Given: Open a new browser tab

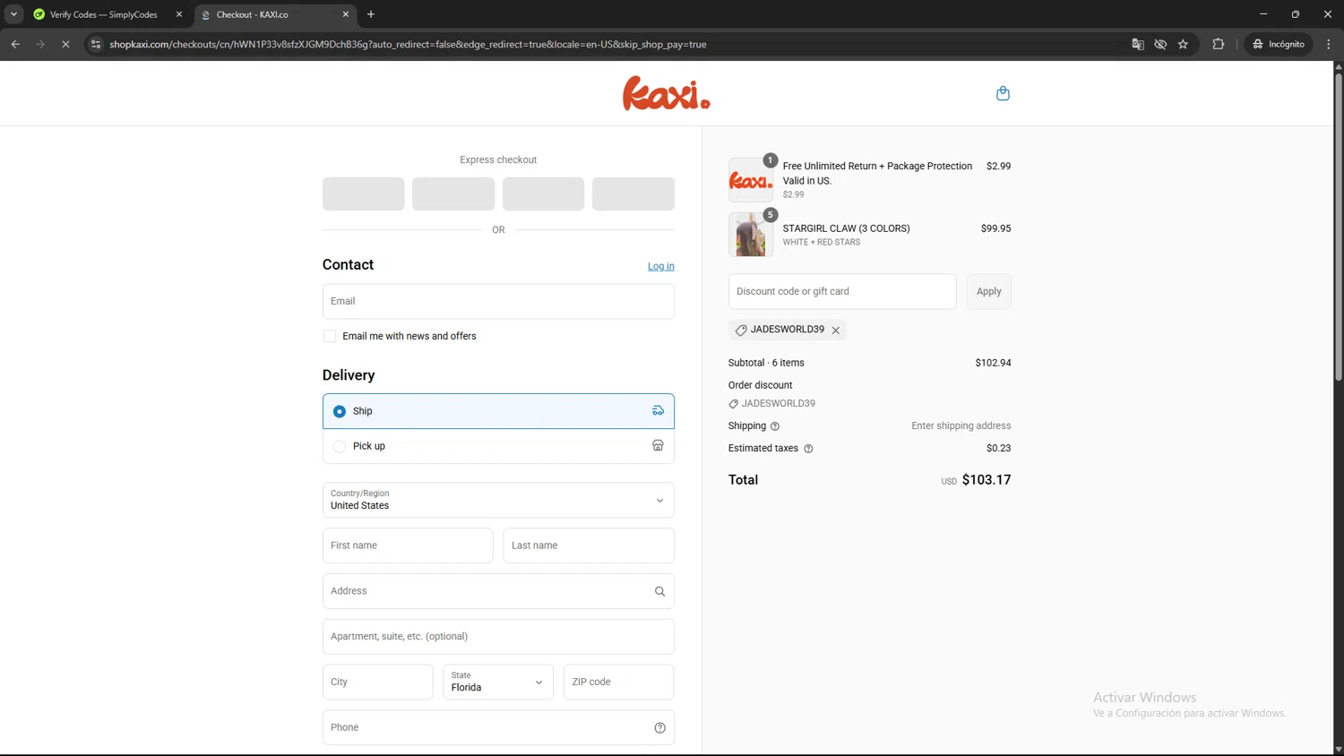Looking at the screenshot, I should 371,14.
